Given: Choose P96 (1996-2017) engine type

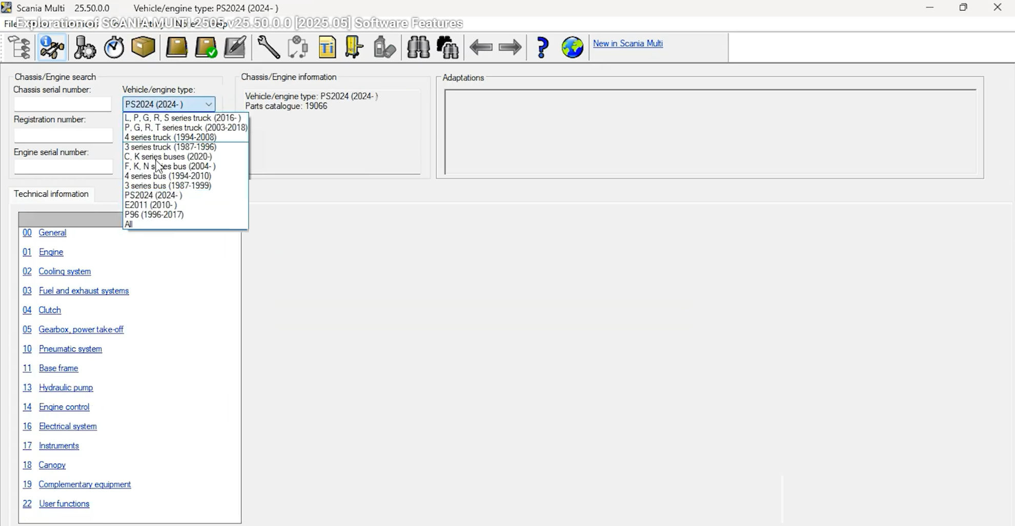Looking at the screenshot, I should click(186, 215).
